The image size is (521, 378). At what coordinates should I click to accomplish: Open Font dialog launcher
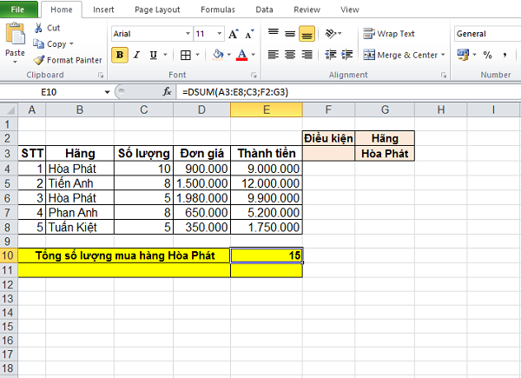coord(254,76)
